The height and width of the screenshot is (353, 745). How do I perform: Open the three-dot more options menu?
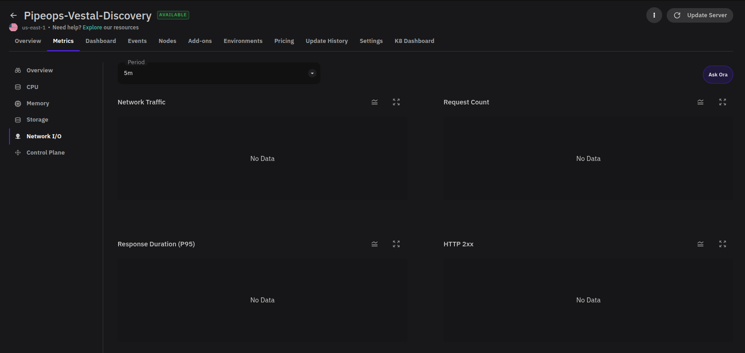point(654,15)
